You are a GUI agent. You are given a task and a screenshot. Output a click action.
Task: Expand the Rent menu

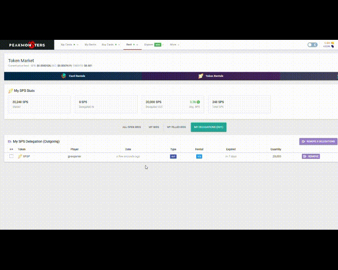click(x=132, y=45)
